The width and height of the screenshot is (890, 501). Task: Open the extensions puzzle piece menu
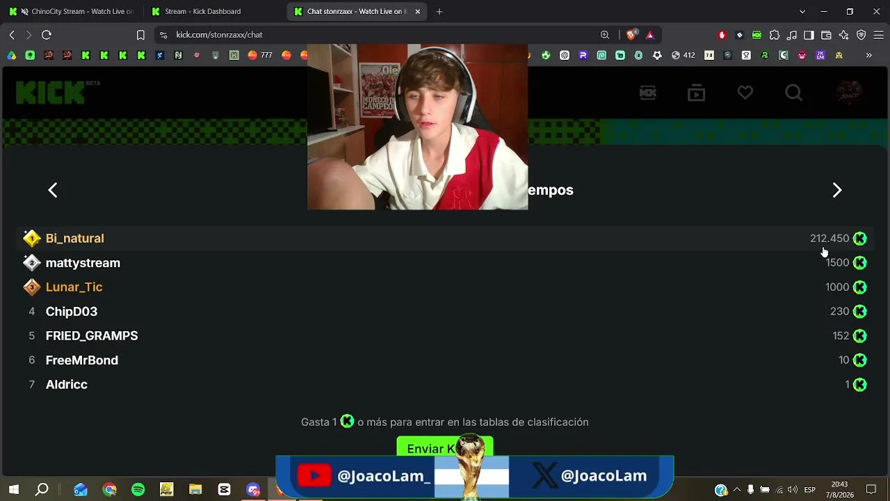774,35
